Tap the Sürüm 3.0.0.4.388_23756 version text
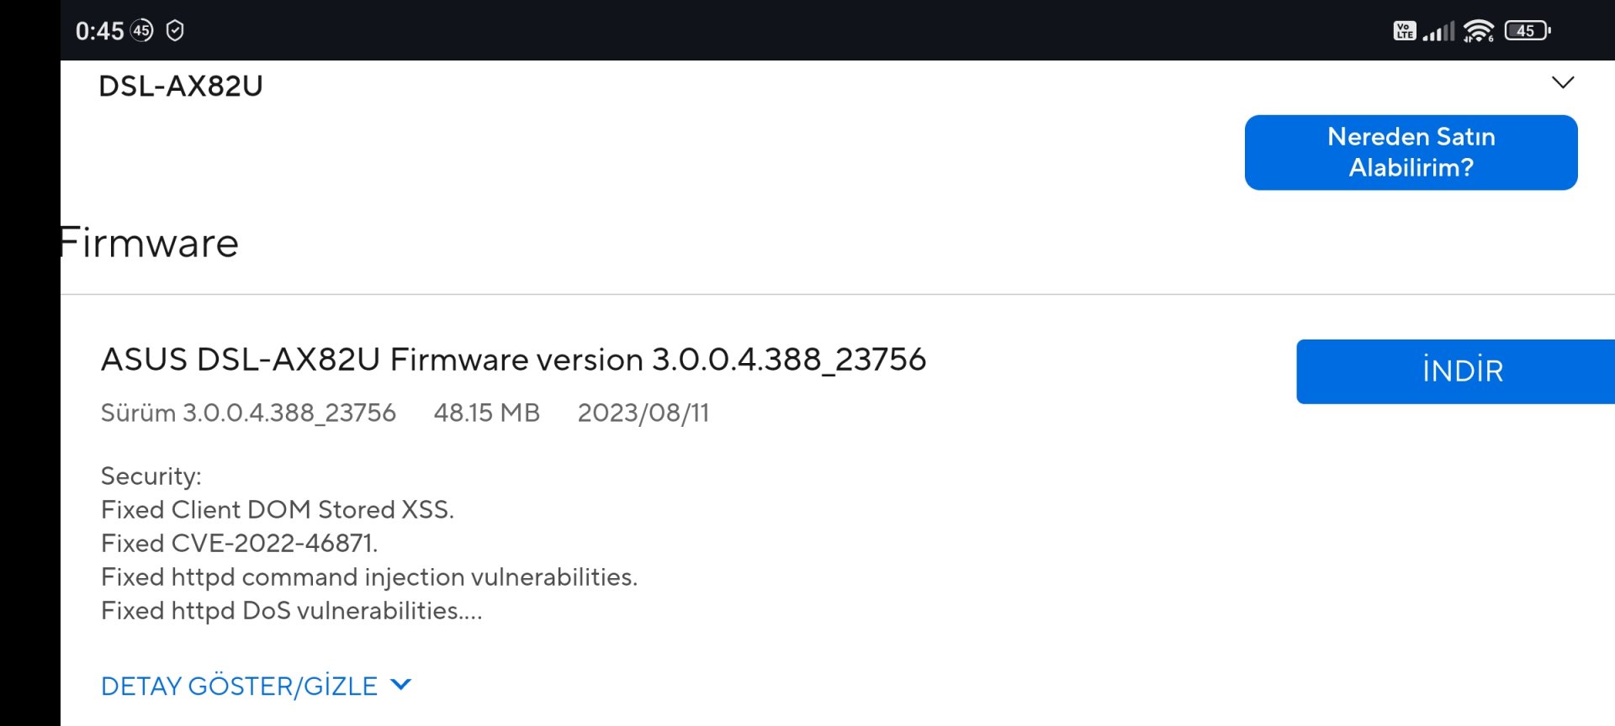 point(248,413)
